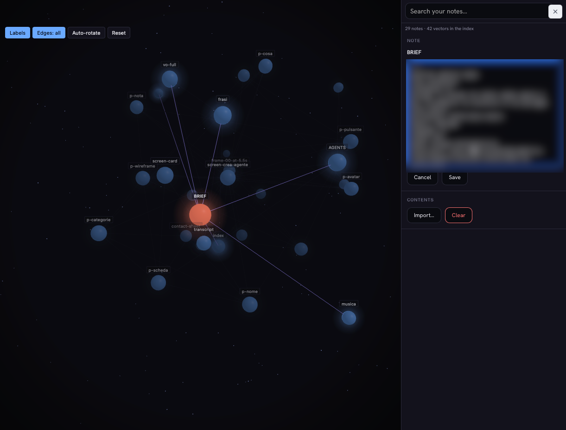Toggle the Edges: all filter
Image resolution: width=566 pixels, height=430 pixels.
tap(49, 33)
